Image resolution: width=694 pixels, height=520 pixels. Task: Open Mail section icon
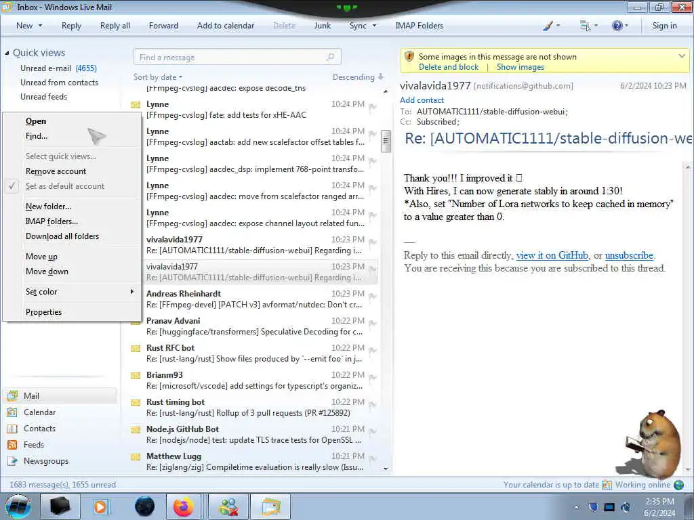coord(12,395)
